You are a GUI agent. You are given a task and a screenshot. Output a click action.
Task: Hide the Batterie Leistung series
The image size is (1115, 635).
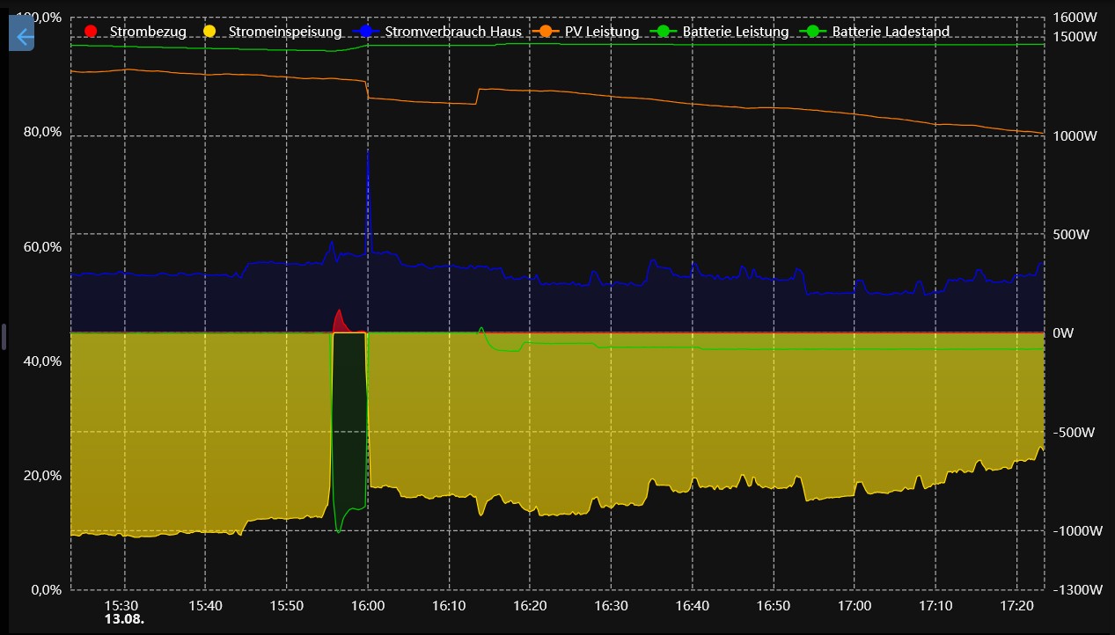[x=720, y=32]
